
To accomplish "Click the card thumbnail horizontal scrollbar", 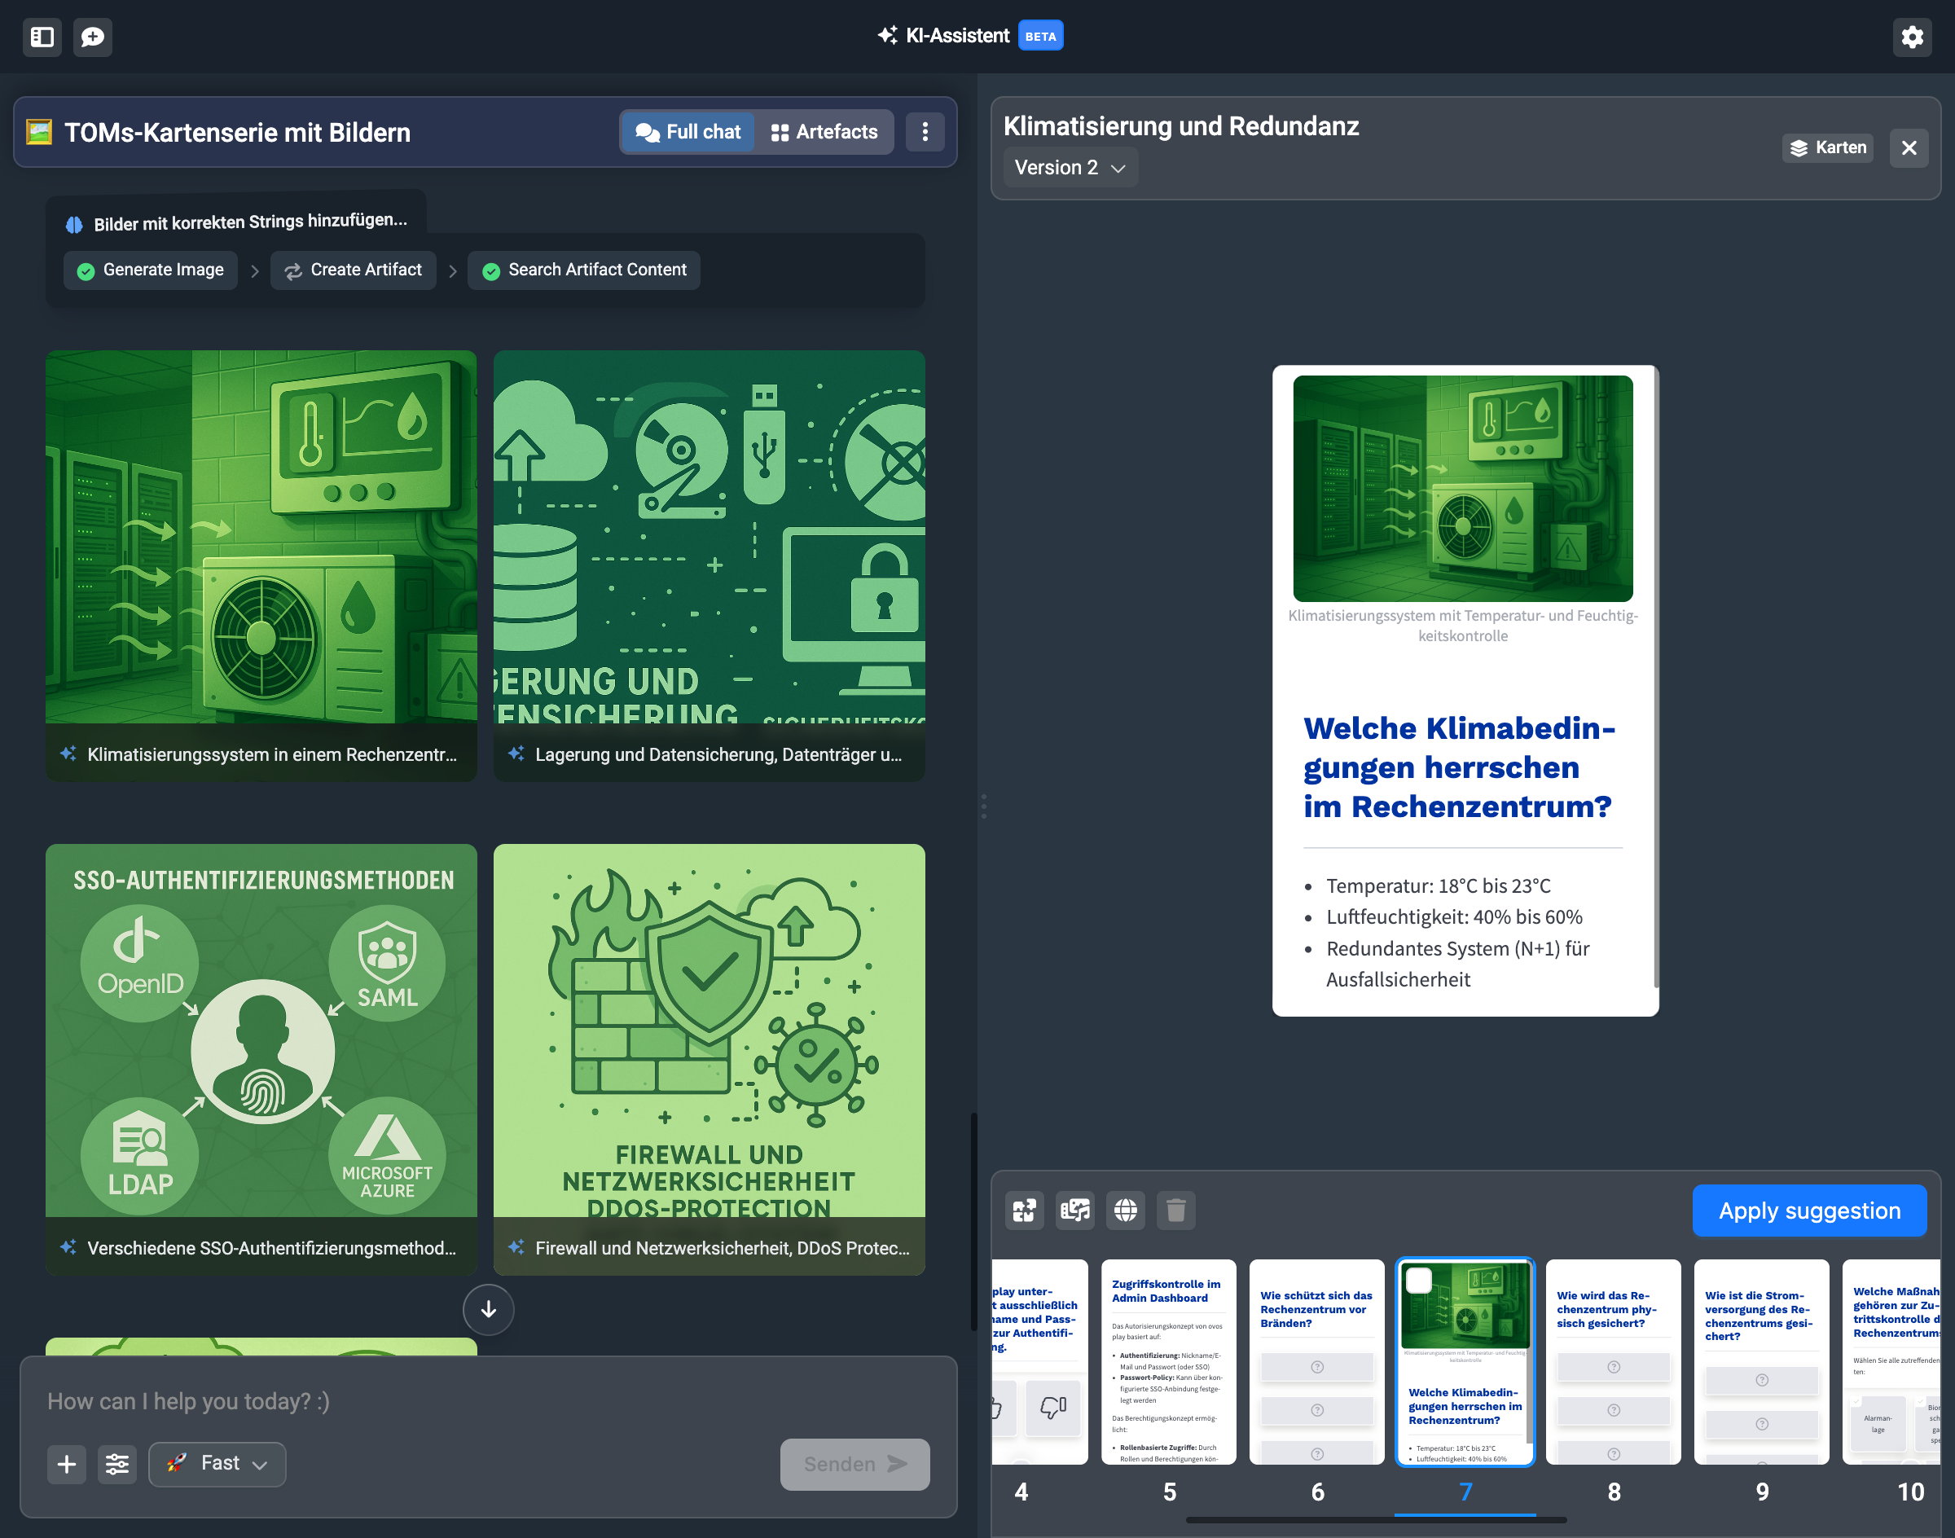I will coord(1375,1520).
